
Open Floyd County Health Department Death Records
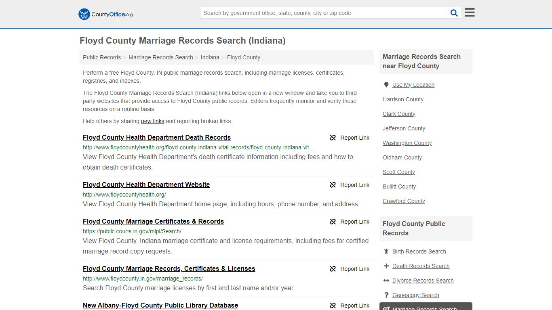(x=157, y=138)
